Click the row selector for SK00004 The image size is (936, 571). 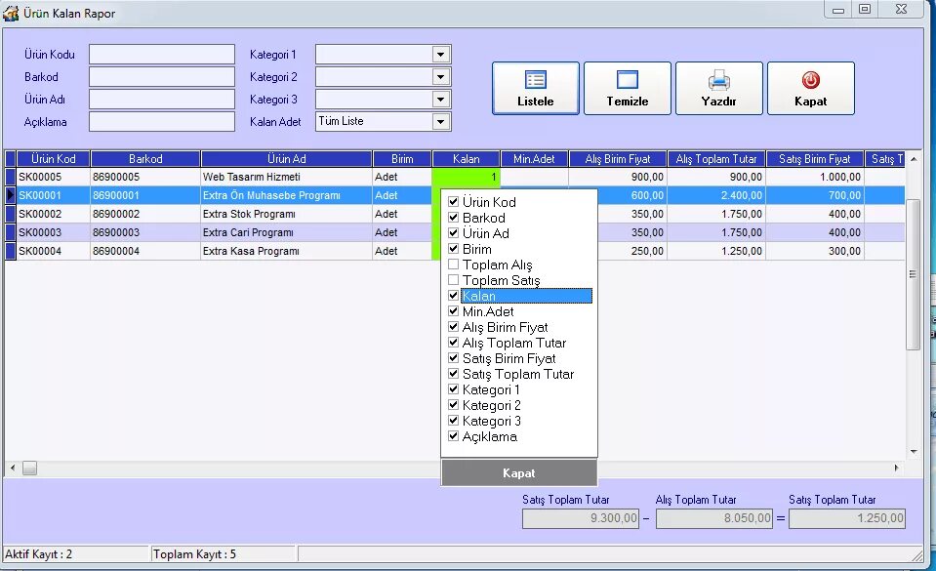11,251
